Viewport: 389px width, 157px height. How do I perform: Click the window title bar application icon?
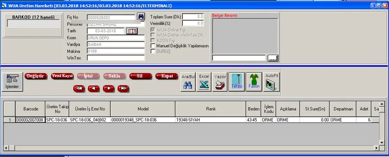4,6
